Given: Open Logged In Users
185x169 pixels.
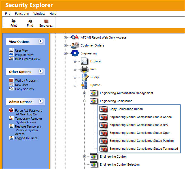Looking at the screenshot, I should tap(26, 138).
